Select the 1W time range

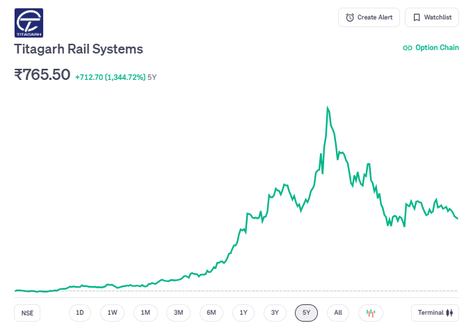point(113,313)
